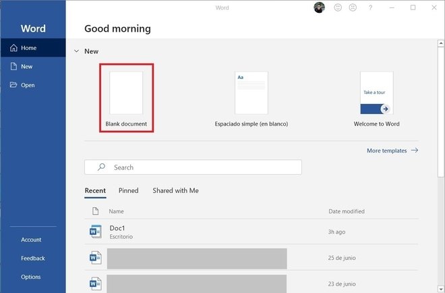The image size is (445, 293).
Task: Open Account settings
Action: click(x=31, y=240)
